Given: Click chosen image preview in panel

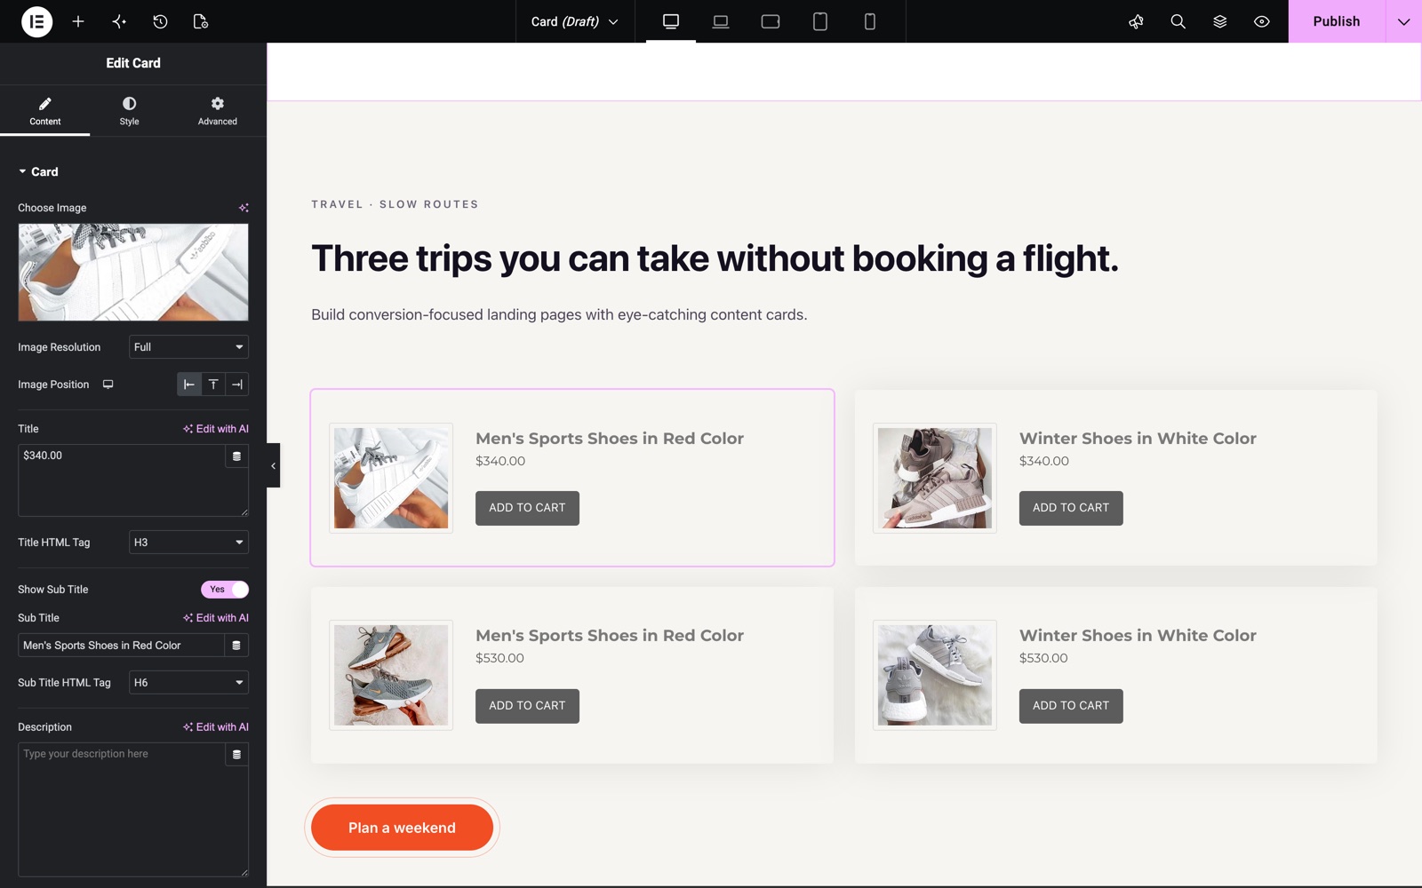Looking at the screenshot, I should click(133, 273).
